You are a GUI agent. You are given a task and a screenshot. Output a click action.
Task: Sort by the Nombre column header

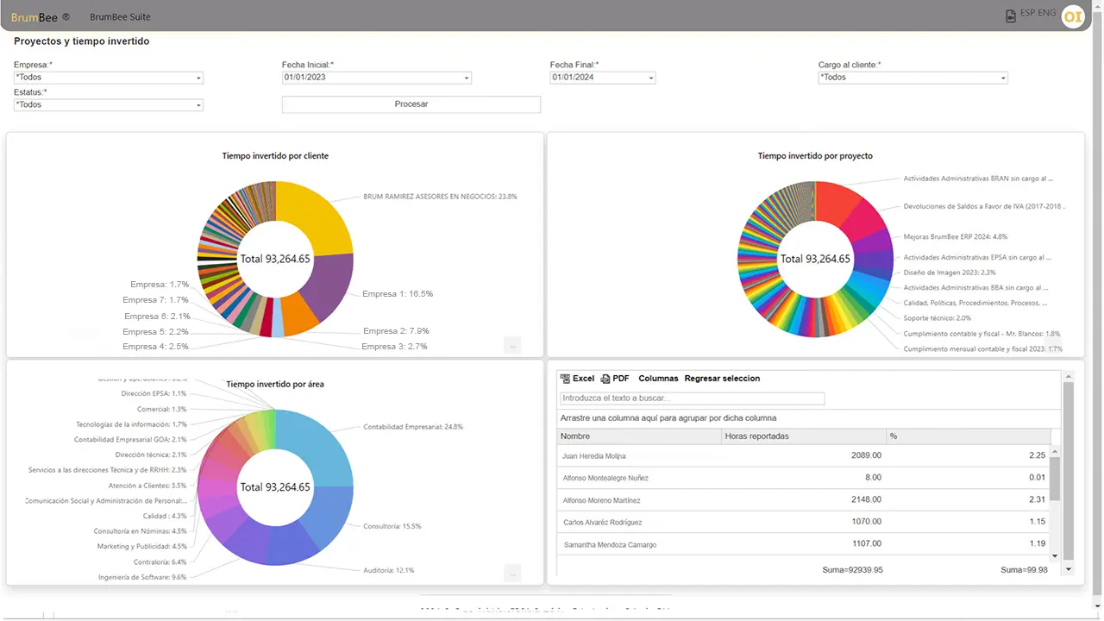point(640,436)
